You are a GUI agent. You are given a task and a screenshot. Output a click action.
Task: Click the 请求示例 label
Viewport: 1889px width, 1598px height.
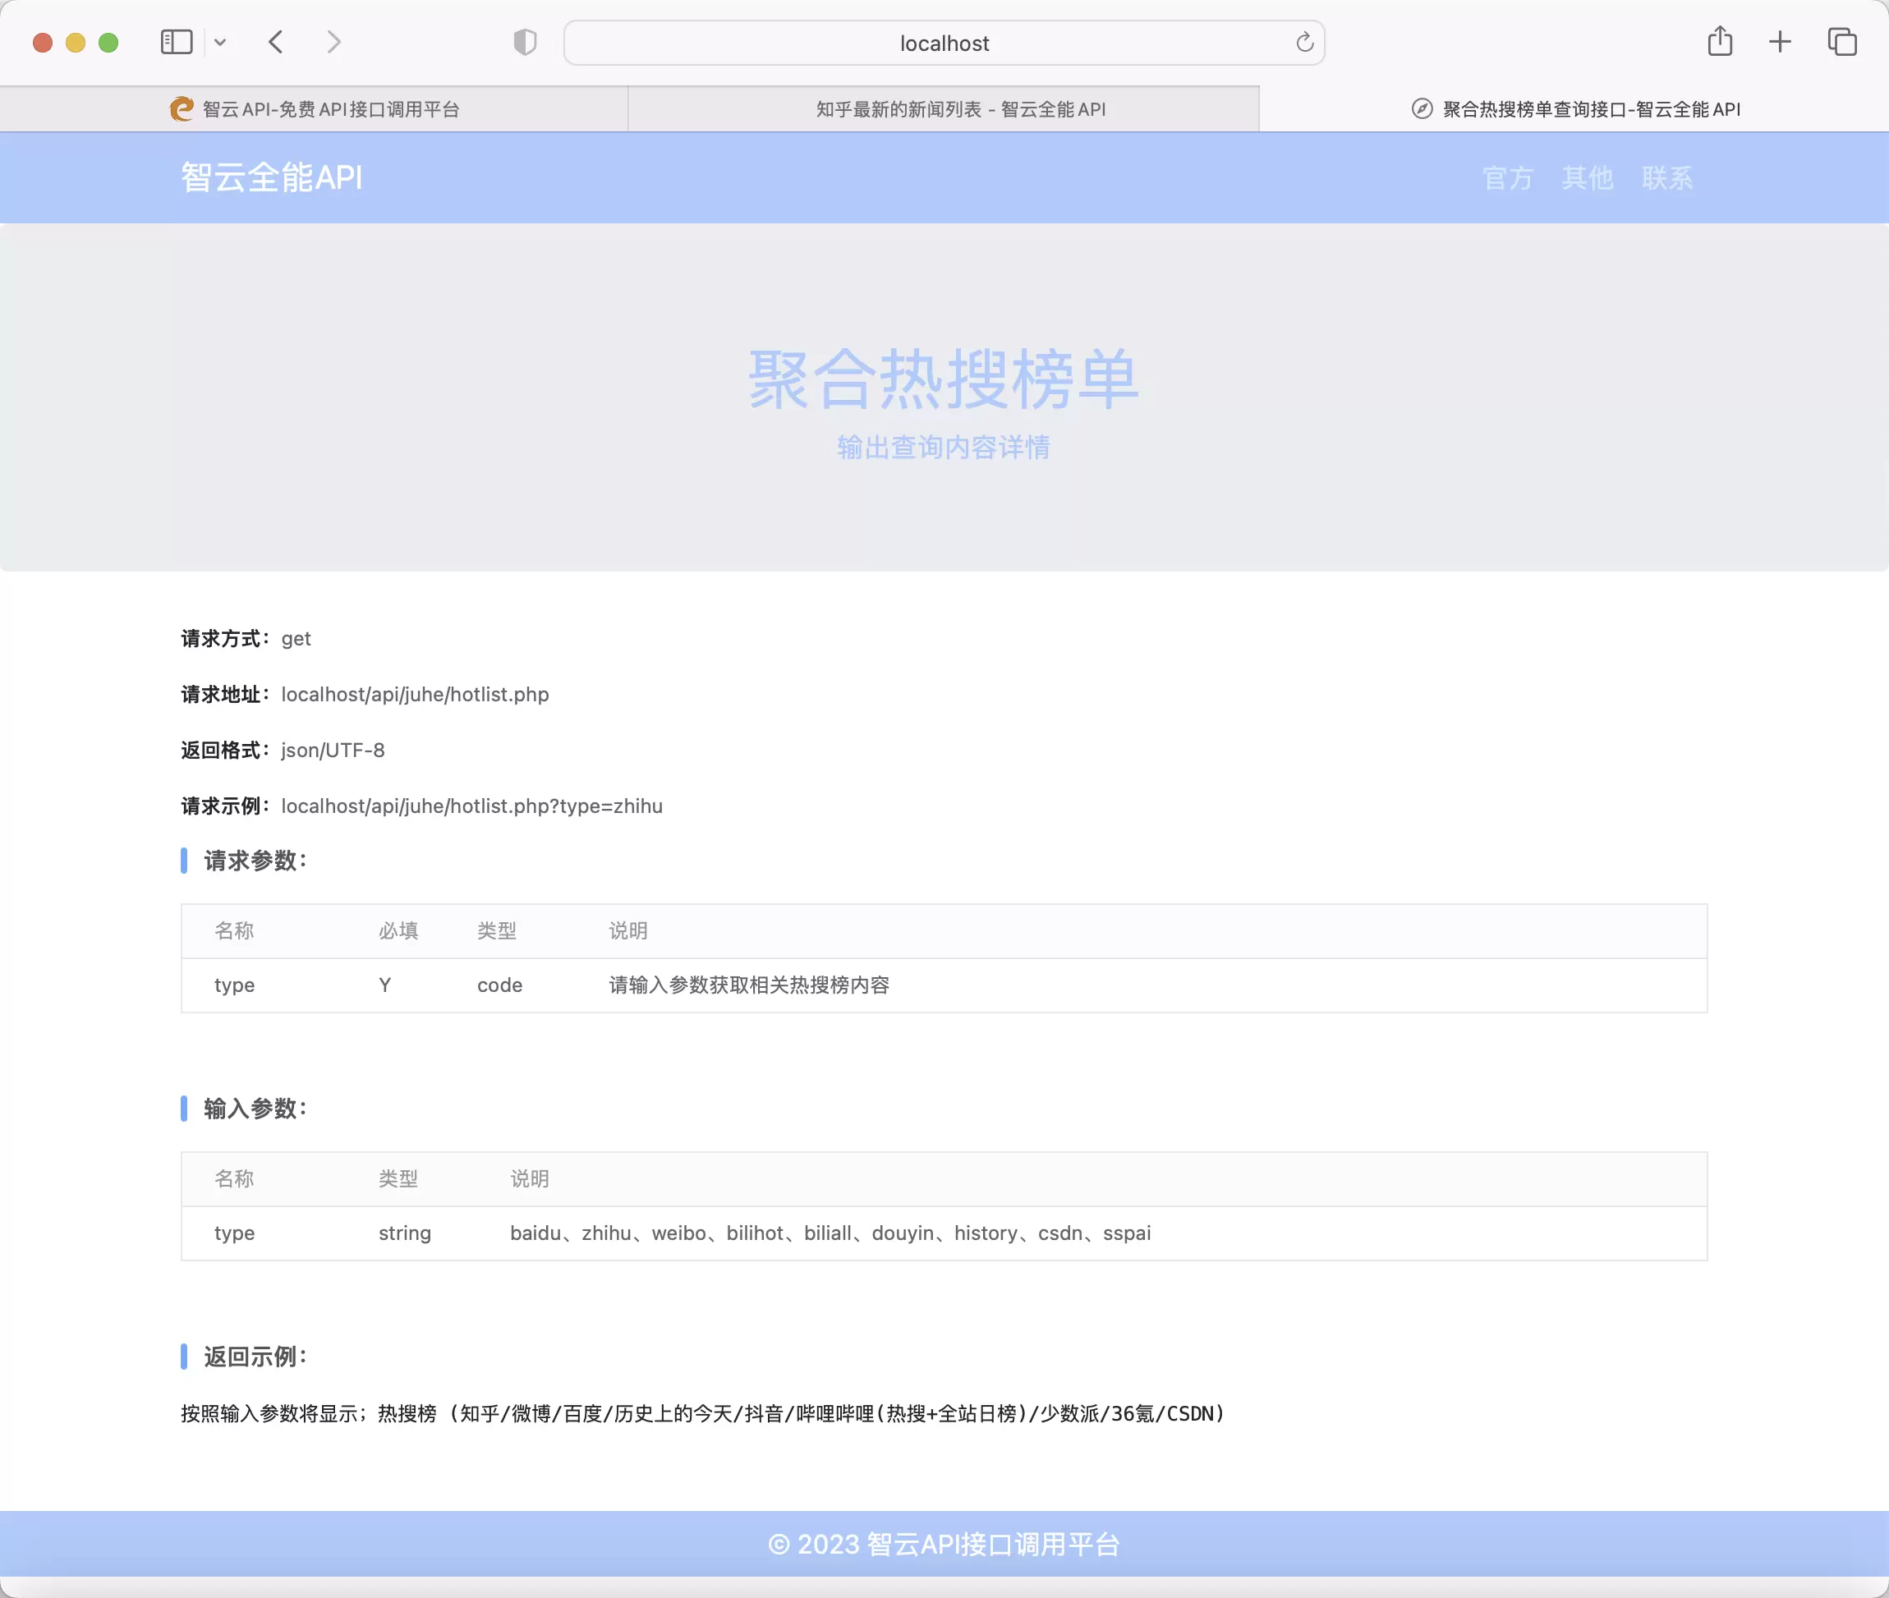(225, 806)
